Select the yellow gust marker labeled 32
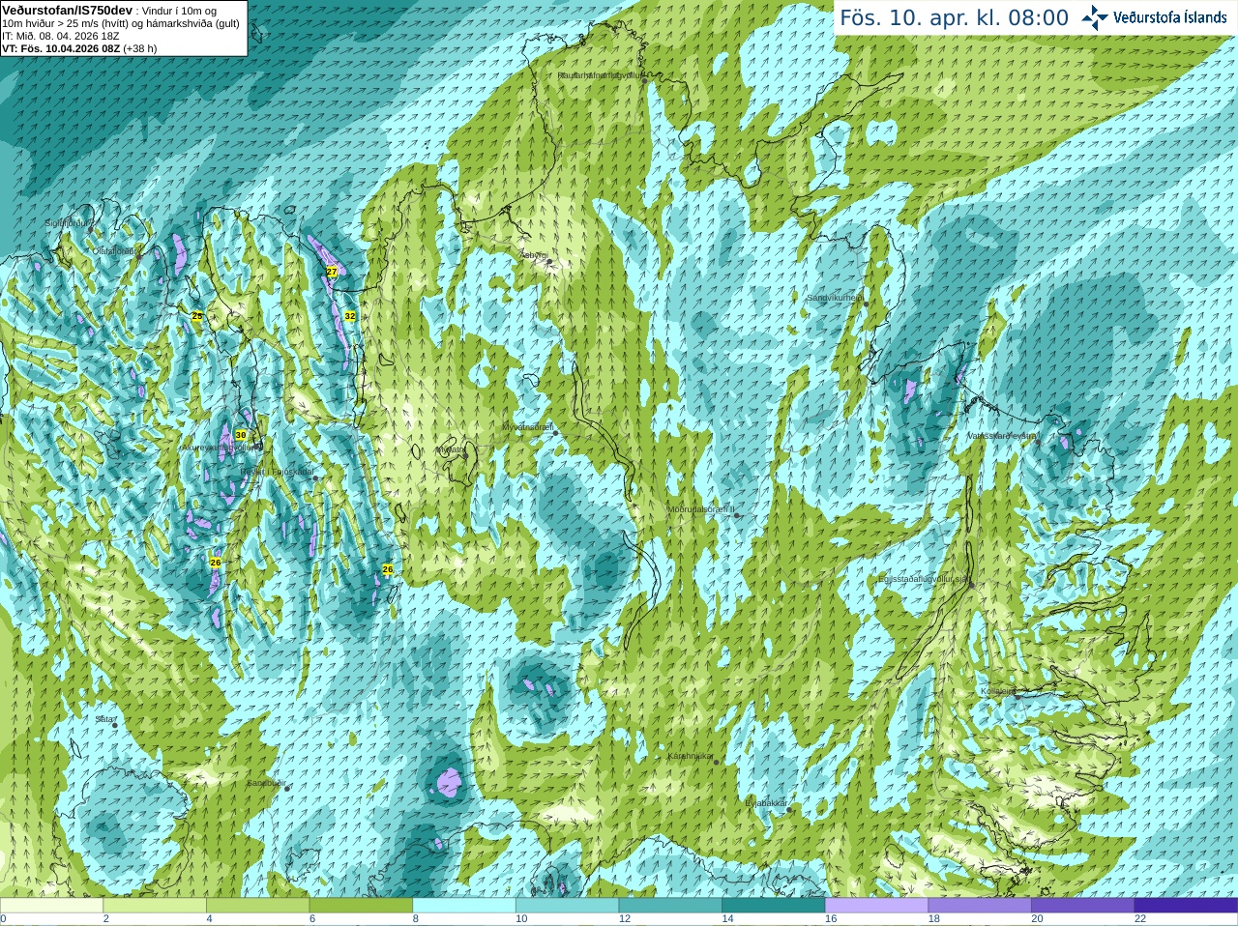The image size is (1238, 926). click(350, 316)
